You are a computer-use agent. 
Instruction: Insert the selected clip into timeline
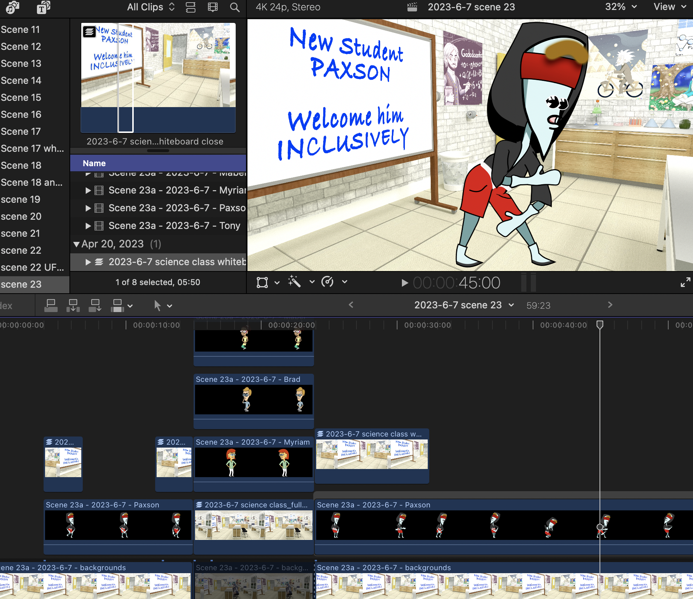tap(73, 306)
